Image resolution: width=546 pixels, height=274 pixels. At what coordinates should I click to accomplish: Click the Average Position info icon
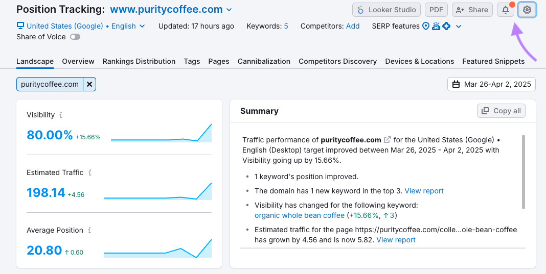pos(90,231)
